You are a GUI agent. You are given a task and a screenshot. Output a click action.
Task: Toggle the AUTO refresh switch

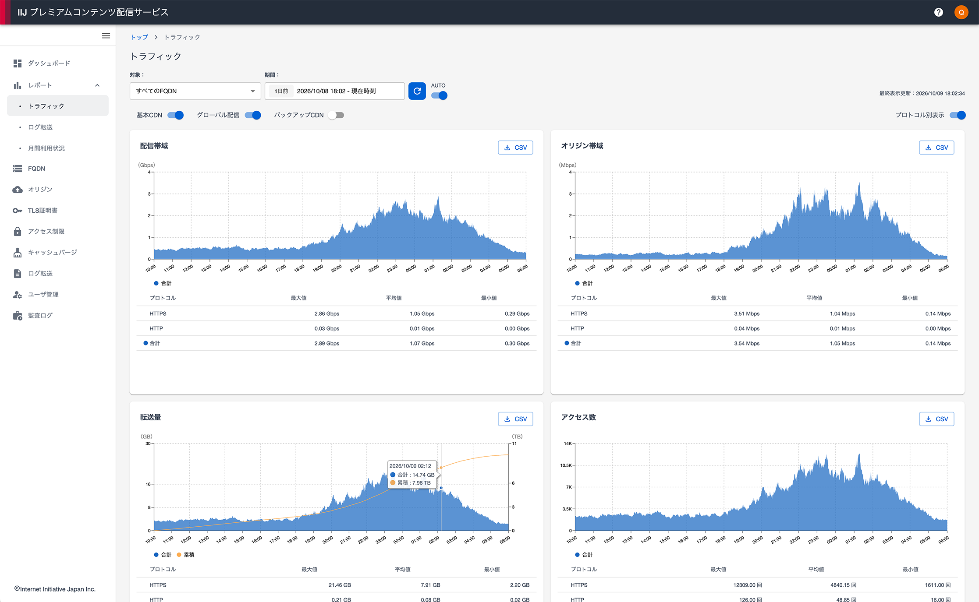click(439, 95)
